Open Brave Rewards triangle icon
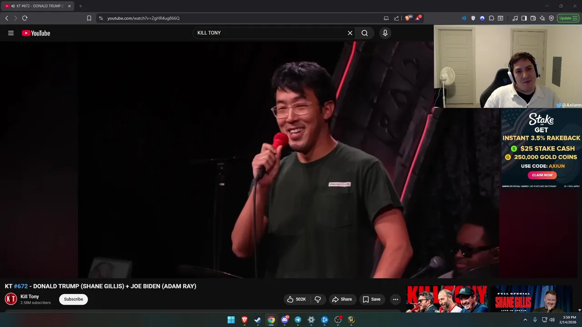Viewport: 582px width, 327px height. pyautogui.click(x=418, y=18)
